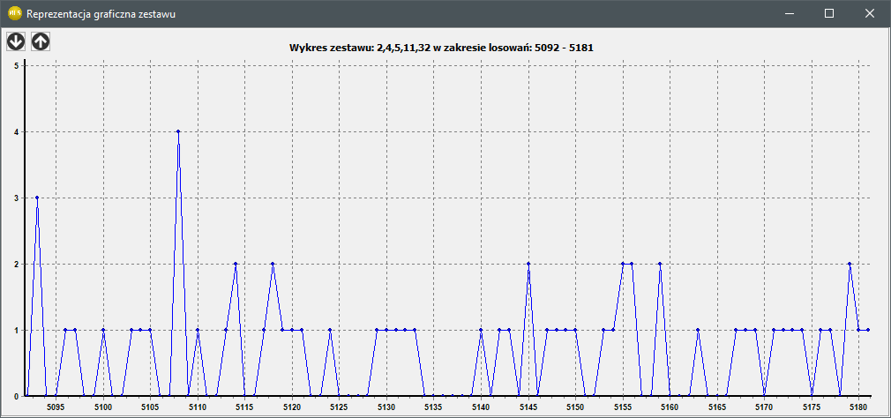Select the value 2 point at draw 5114
The image size is (891, 418).
[236, 264]
